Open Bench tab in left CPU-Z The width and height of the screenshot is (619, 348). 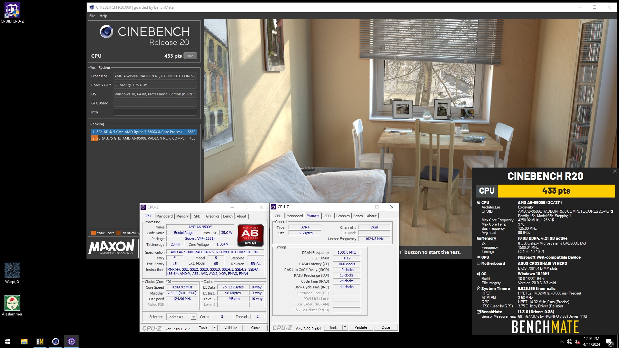click(228, 216)
